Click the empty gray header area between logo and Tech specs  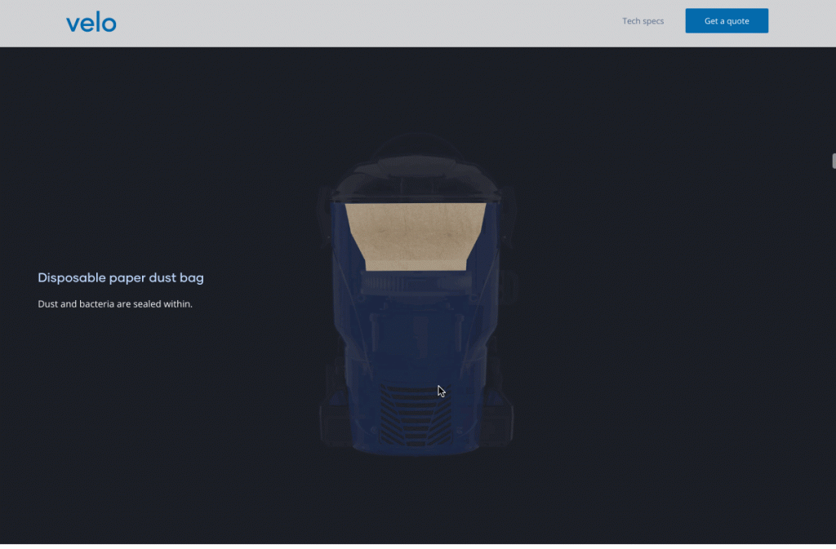[367, 23]
